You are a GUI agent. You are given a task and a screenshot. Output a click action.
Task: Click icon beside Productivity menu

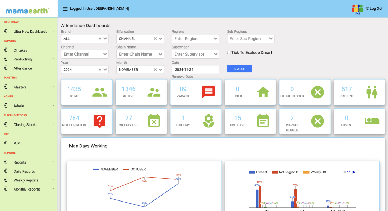6,59
